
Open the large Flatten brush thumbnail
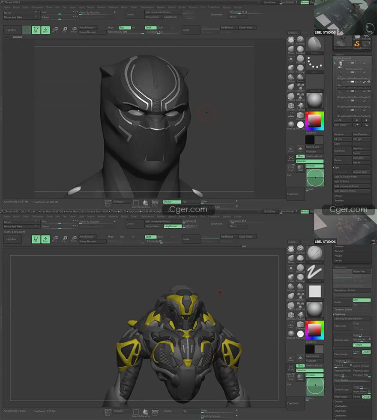[315, 44]
